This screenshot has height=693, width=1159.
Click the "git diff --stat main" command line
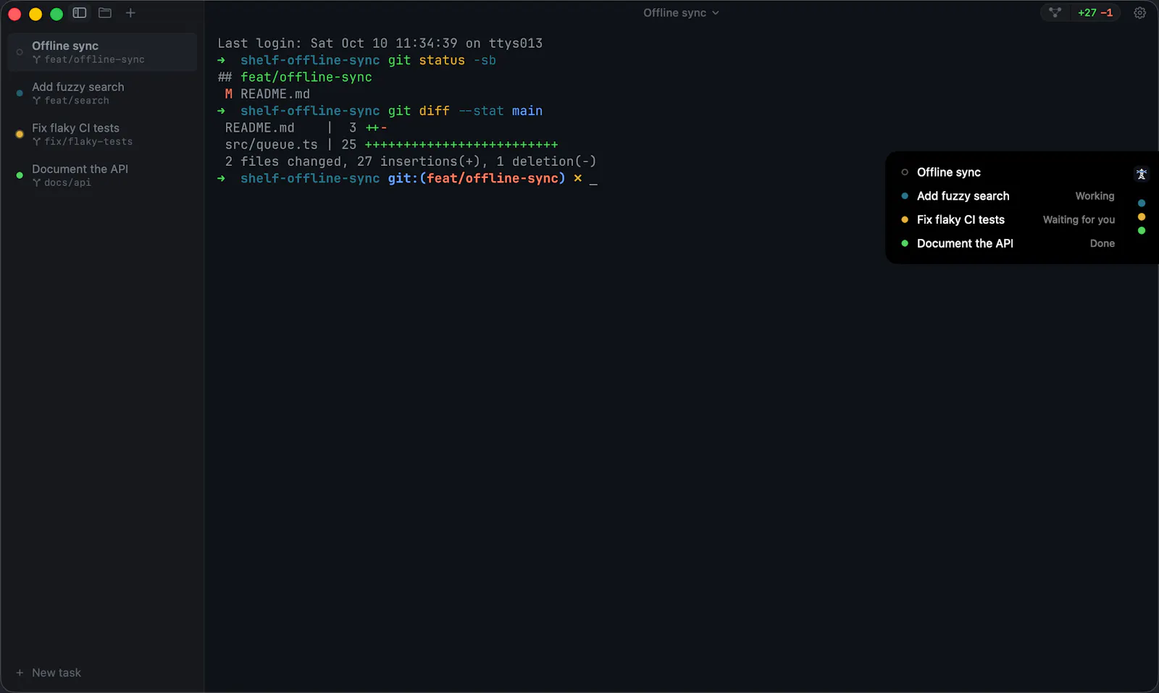coord(380,111)
